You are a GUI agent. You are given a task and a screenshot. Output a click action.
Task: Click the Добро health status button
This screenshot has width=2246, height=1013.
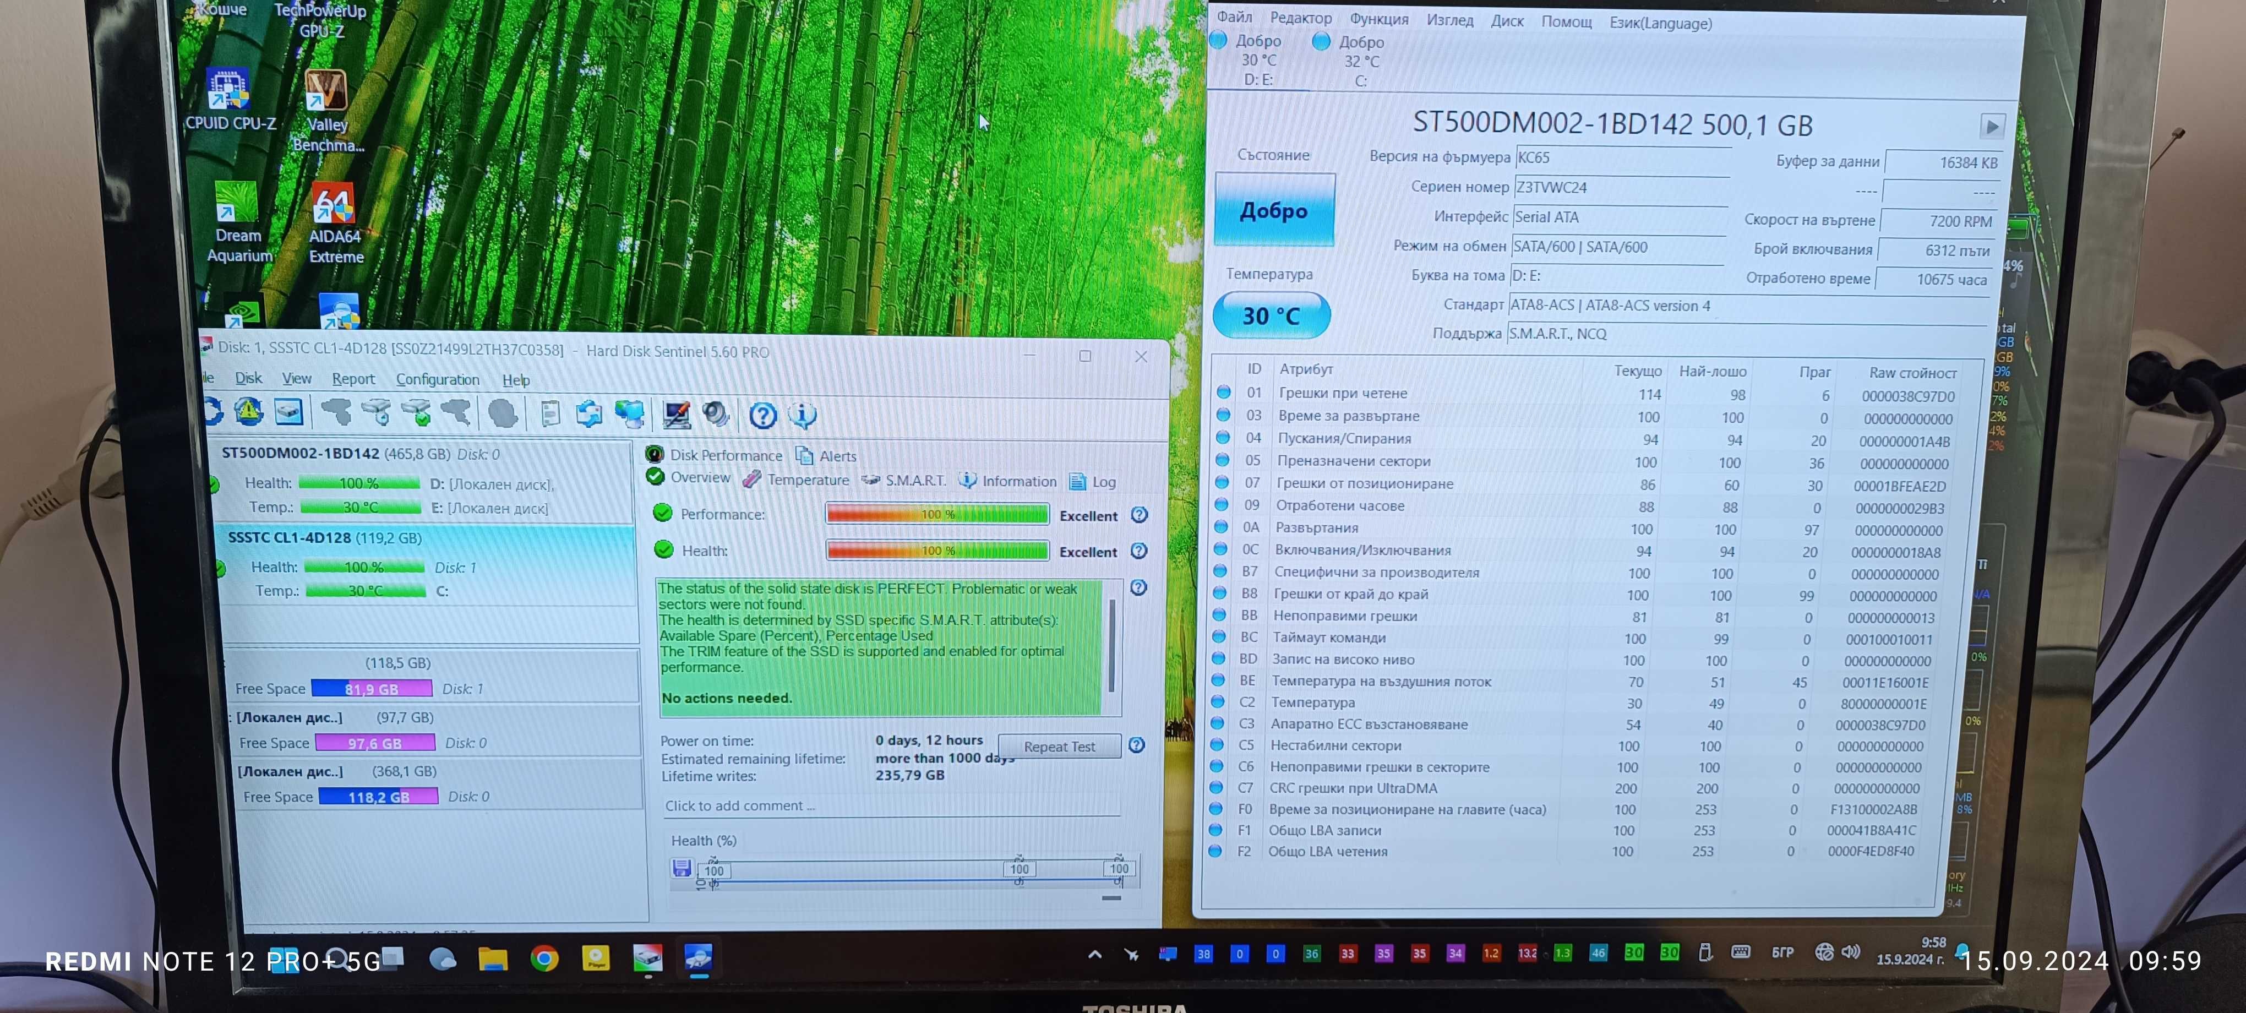coord(1274,210)
